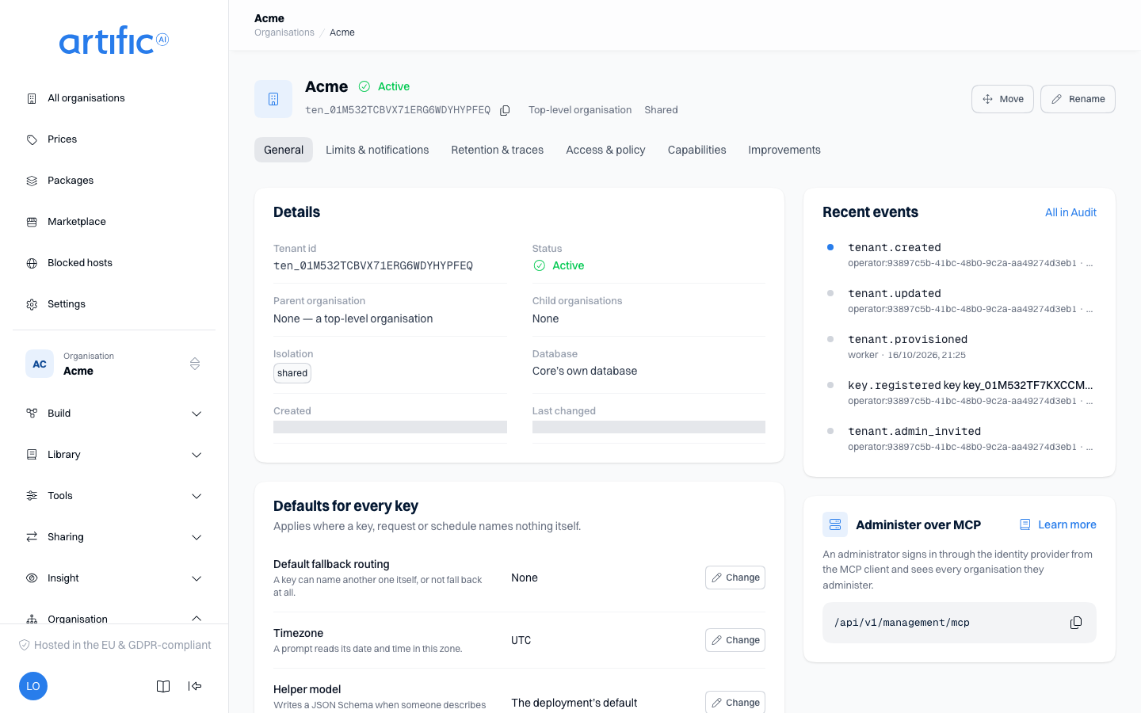Open the Access & policy tab

(605, 150)
